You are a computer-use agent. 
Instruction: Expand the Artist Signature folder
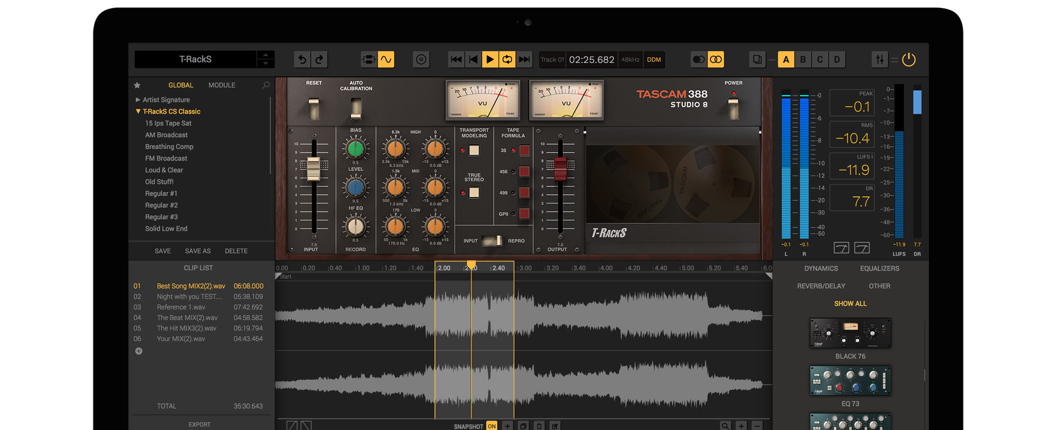[138, 100]
